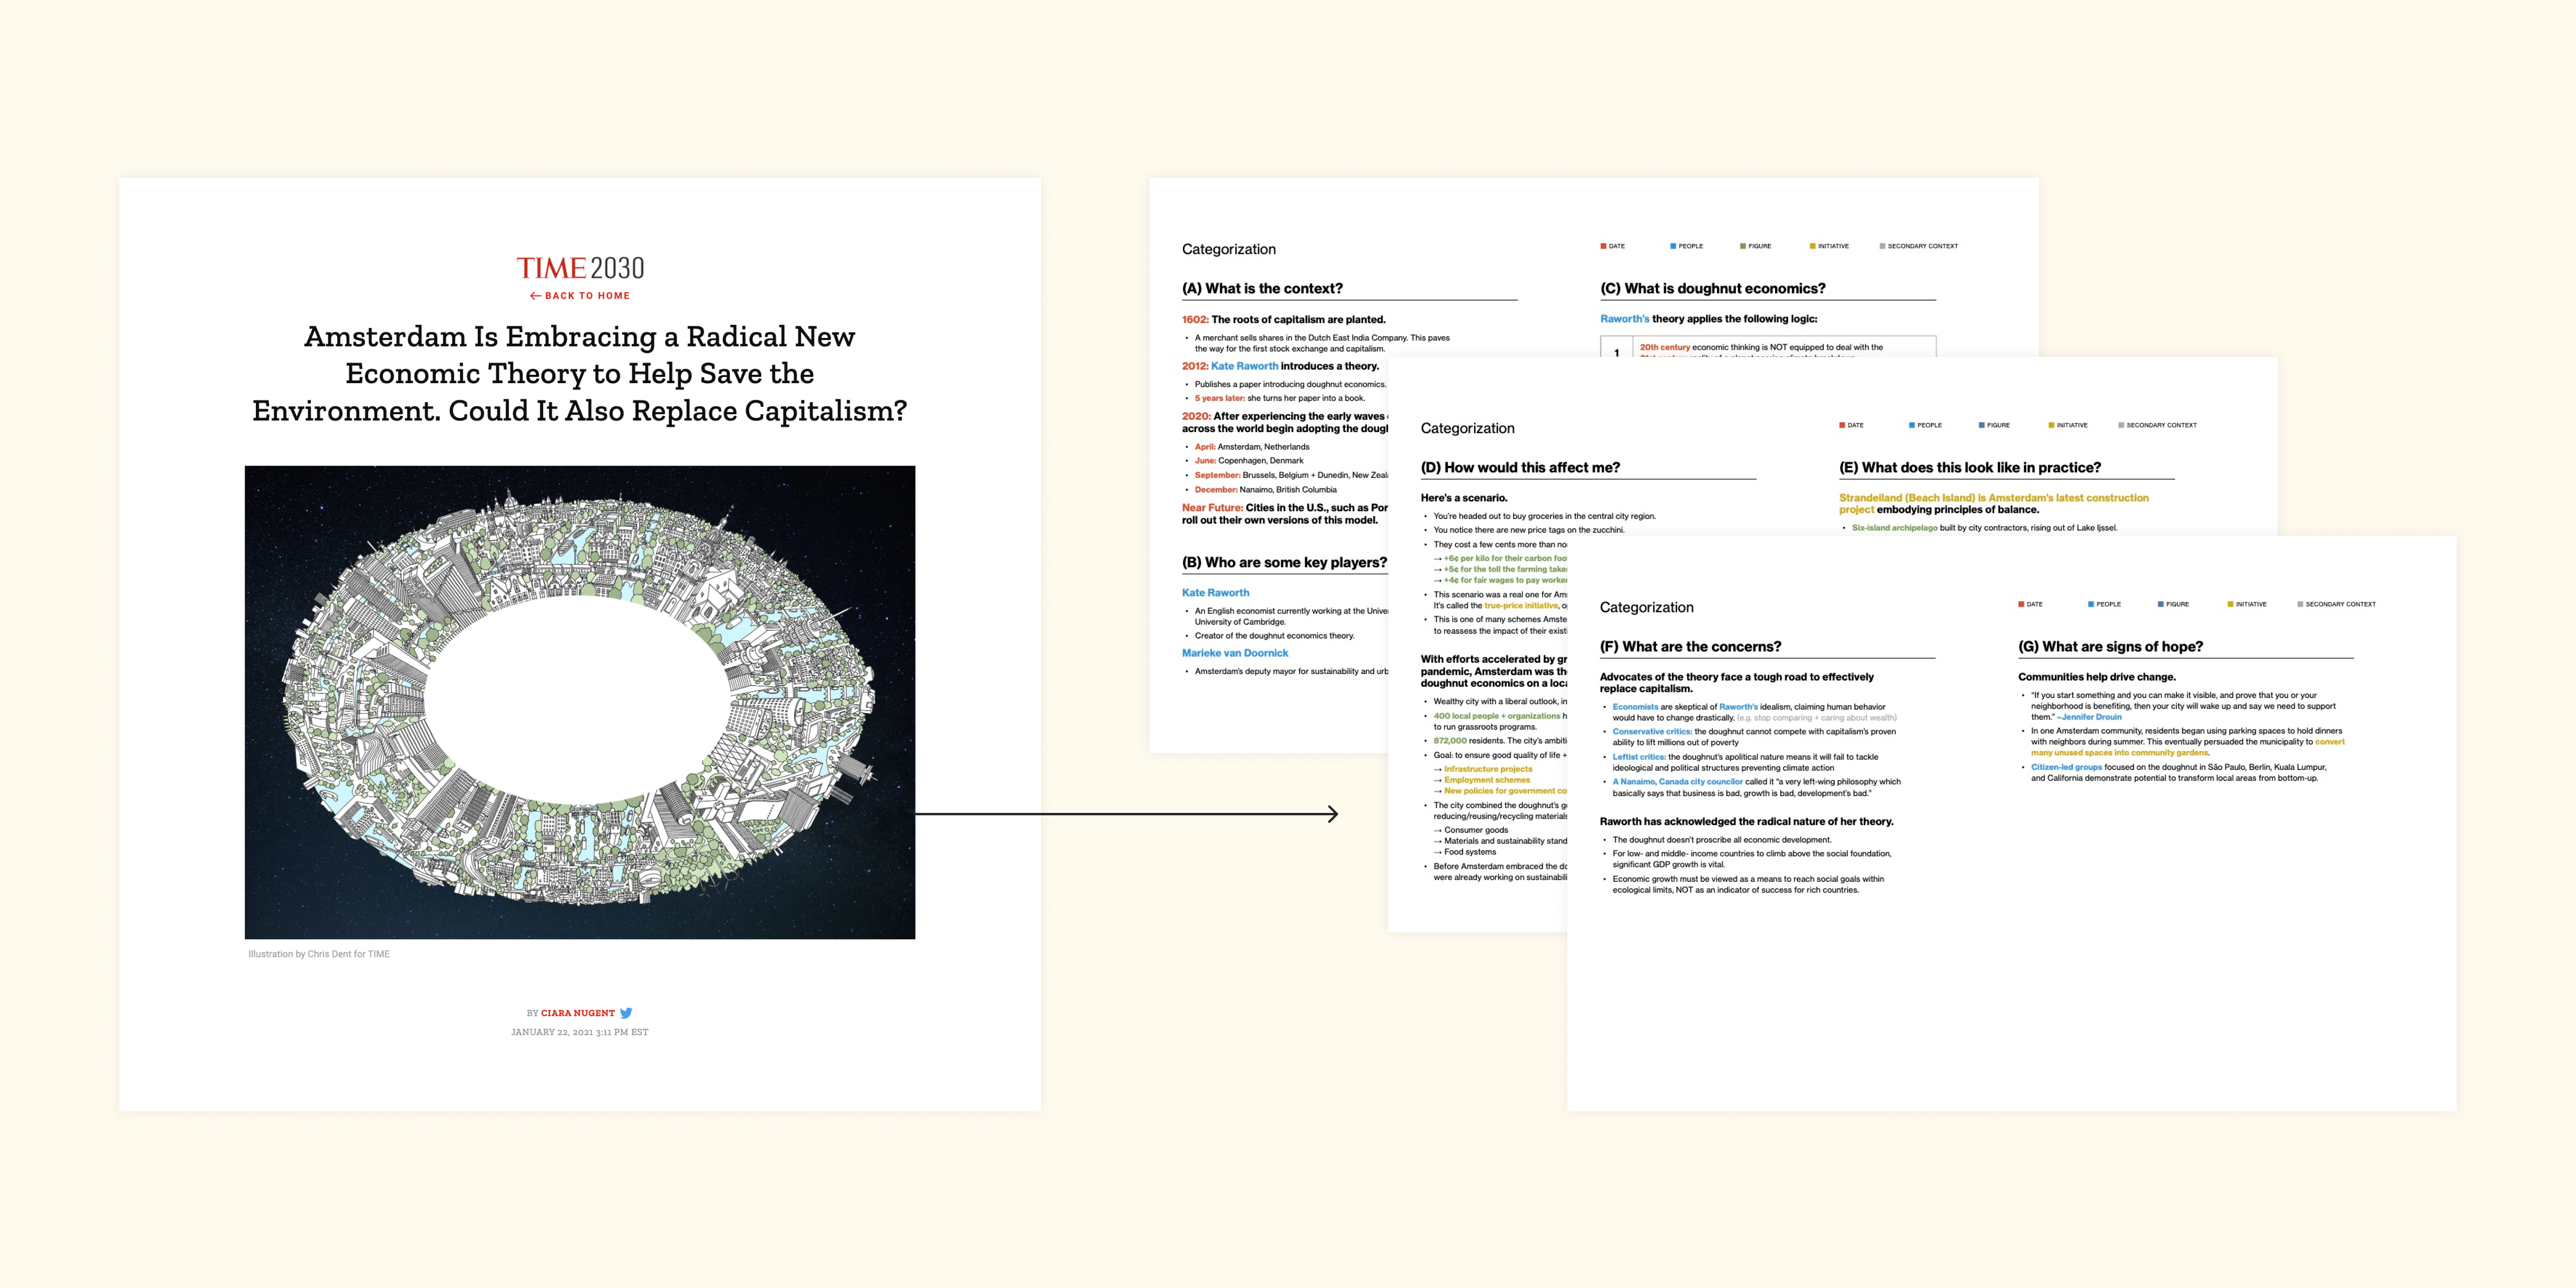Select the red '1602:' date label
Image resolution: width=2576 pixels, height=1288 pixels.
[x=1195, y=320]
